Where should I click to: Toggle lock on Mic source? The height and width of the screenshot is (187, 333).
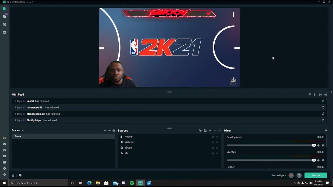tap(213, 153)
